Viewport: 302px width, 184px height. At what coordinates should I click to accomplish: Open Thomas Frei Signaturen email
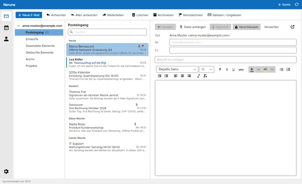pyautogui.click(x=107, y=95)
